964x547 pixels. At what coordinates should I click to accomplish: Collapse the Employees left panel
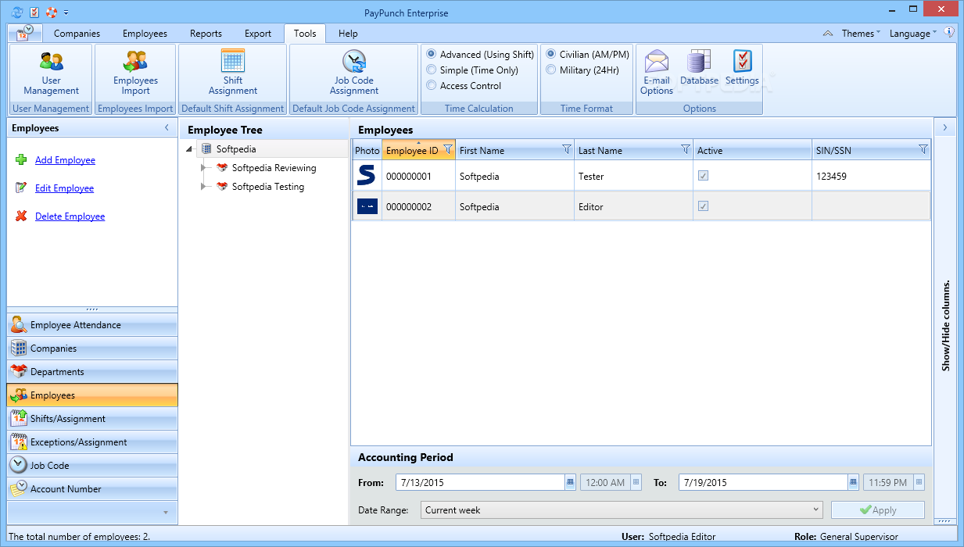[x=167, y=127]
